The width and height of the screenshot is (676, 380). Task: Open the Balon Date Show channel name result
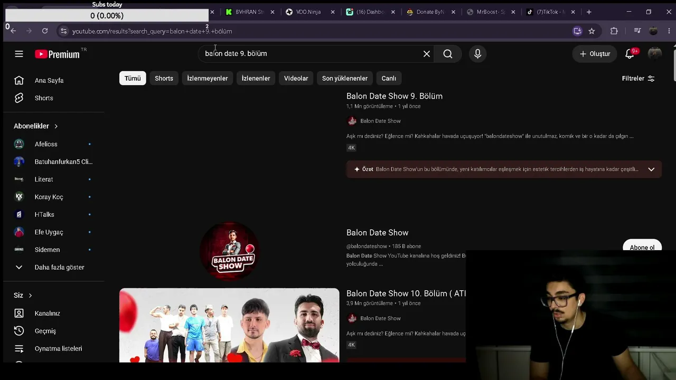[x=377, y=233]
